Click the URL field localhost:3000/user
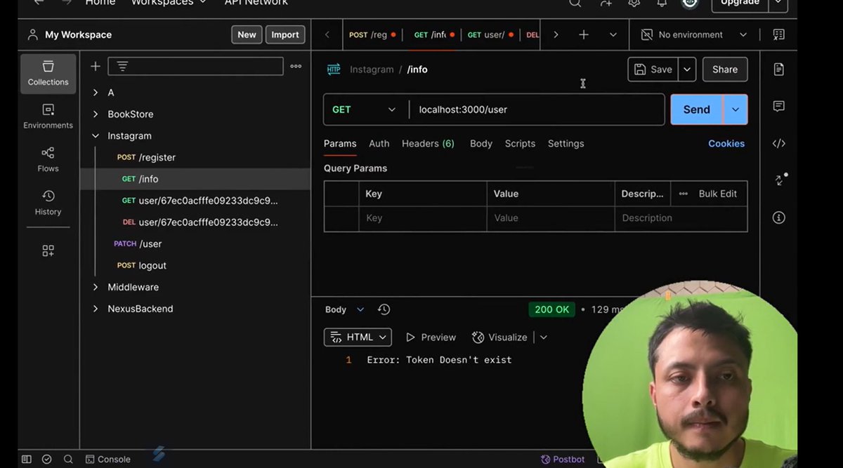 point(537,109)
